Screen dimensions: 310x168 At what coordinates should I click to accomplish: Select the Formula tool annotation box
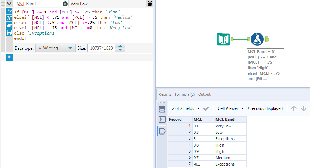click(x=265, y=65)
